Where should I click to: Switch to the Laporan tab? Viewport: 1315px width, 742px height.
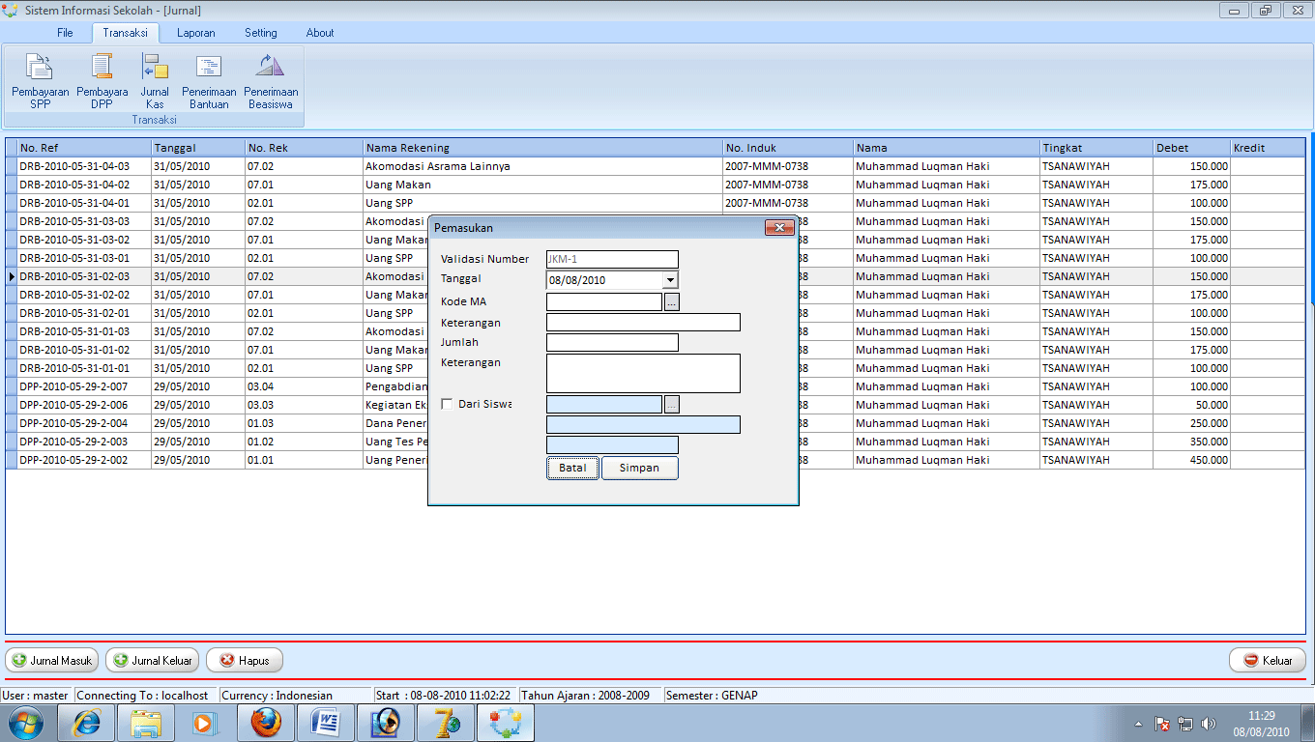tap(196, 33)
